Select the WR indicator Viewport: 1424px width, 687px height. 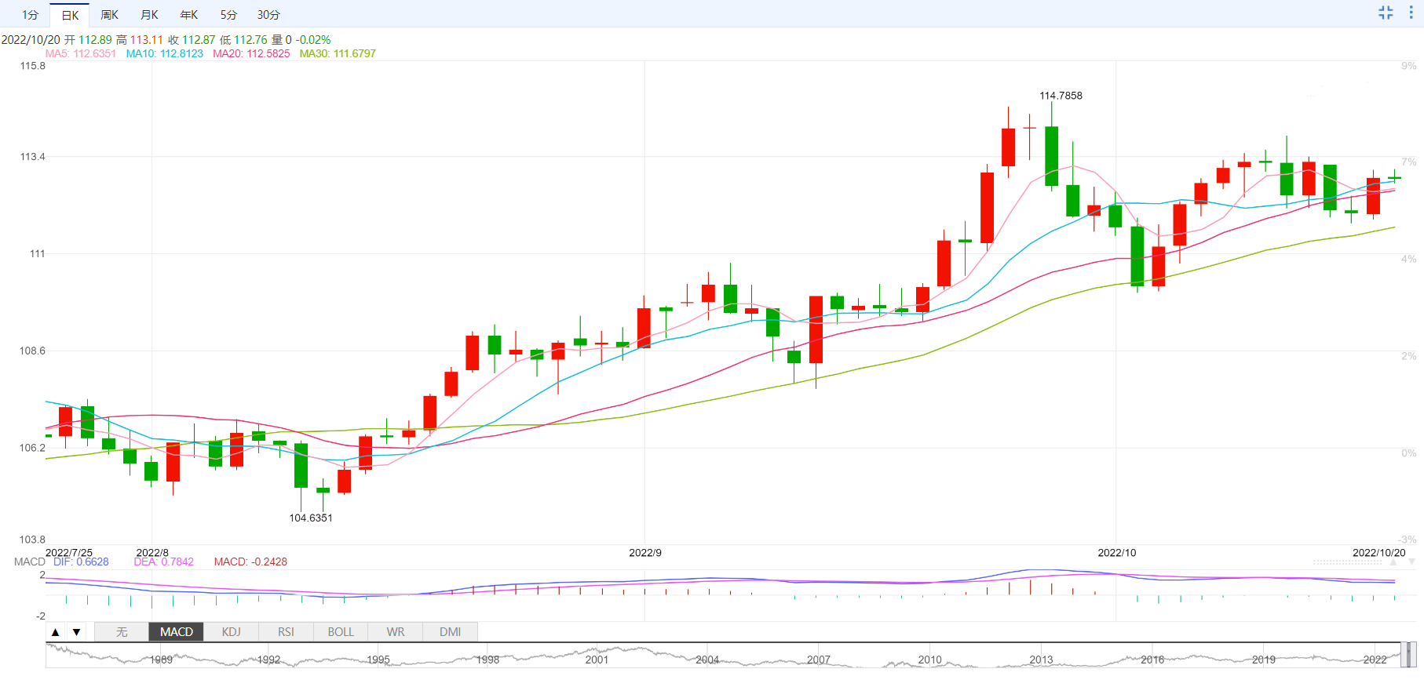(396, 632)
